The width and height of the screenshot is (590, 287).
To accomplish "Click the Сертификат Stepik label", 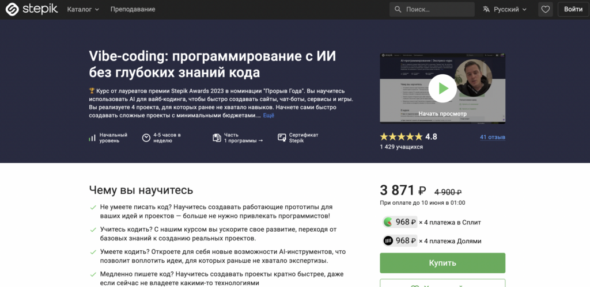I will pyautogui.click(x=304, y=138).
